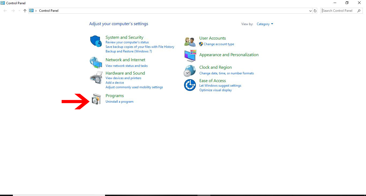Open the Clock and Region icon
The width and height of the screenshot is (366, 196).
pos(190,71)
